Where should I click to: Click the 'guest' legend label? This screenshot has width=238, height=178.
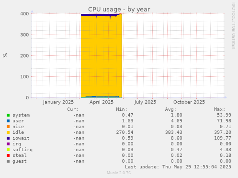[x=20, y=161]
